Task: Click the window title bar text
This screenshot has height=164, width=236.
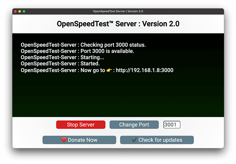Action: 118,11
